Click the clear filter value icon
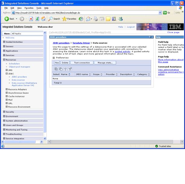The image size is (185, 184). pyautogui.click(x=70, y=69)
